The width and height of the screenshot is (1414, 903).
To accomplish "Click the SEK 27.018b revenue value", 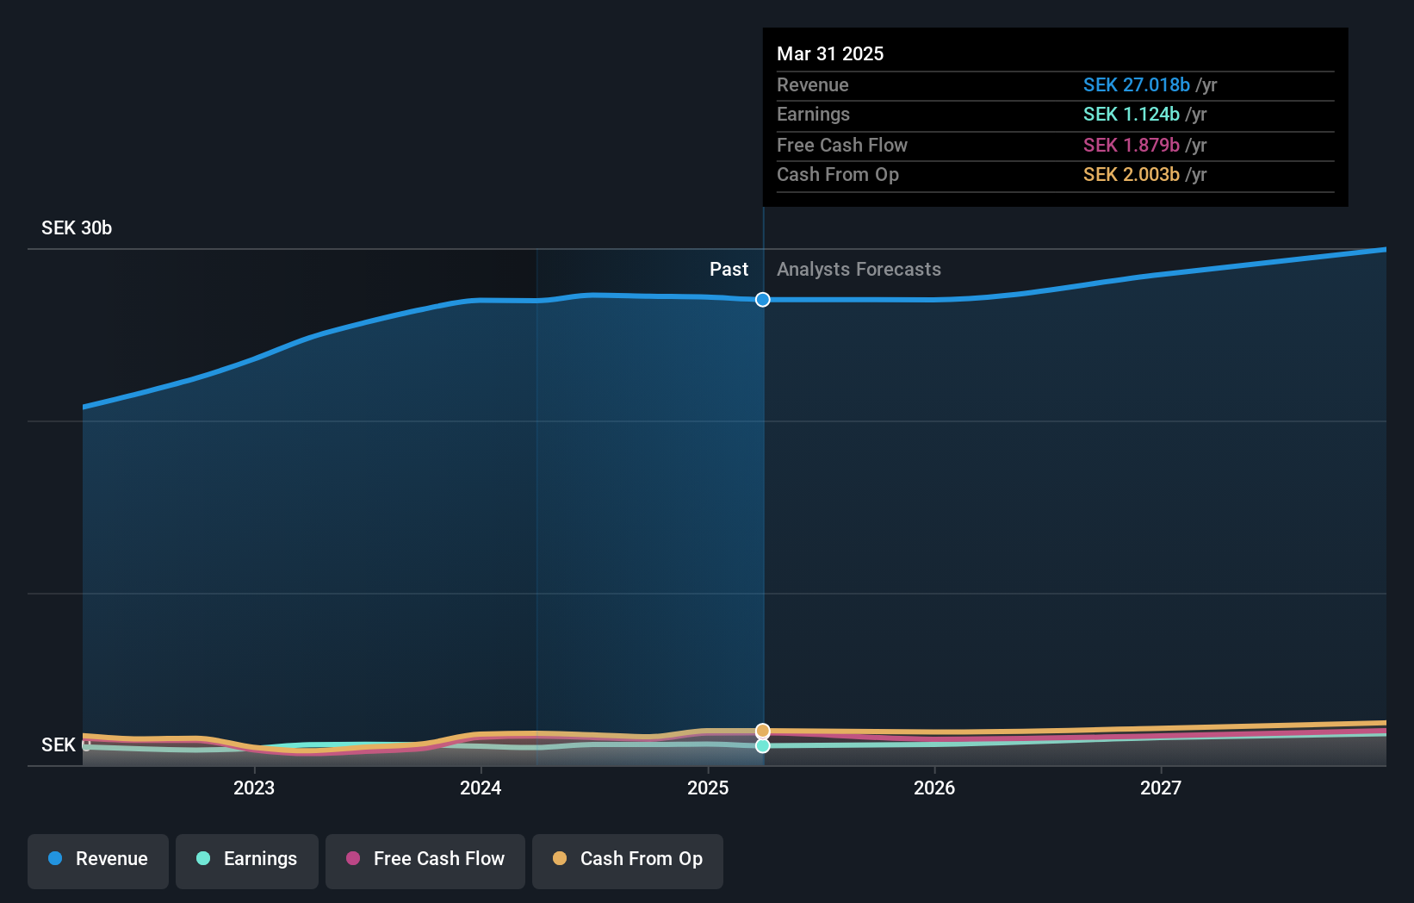I will pos(1137,84).
